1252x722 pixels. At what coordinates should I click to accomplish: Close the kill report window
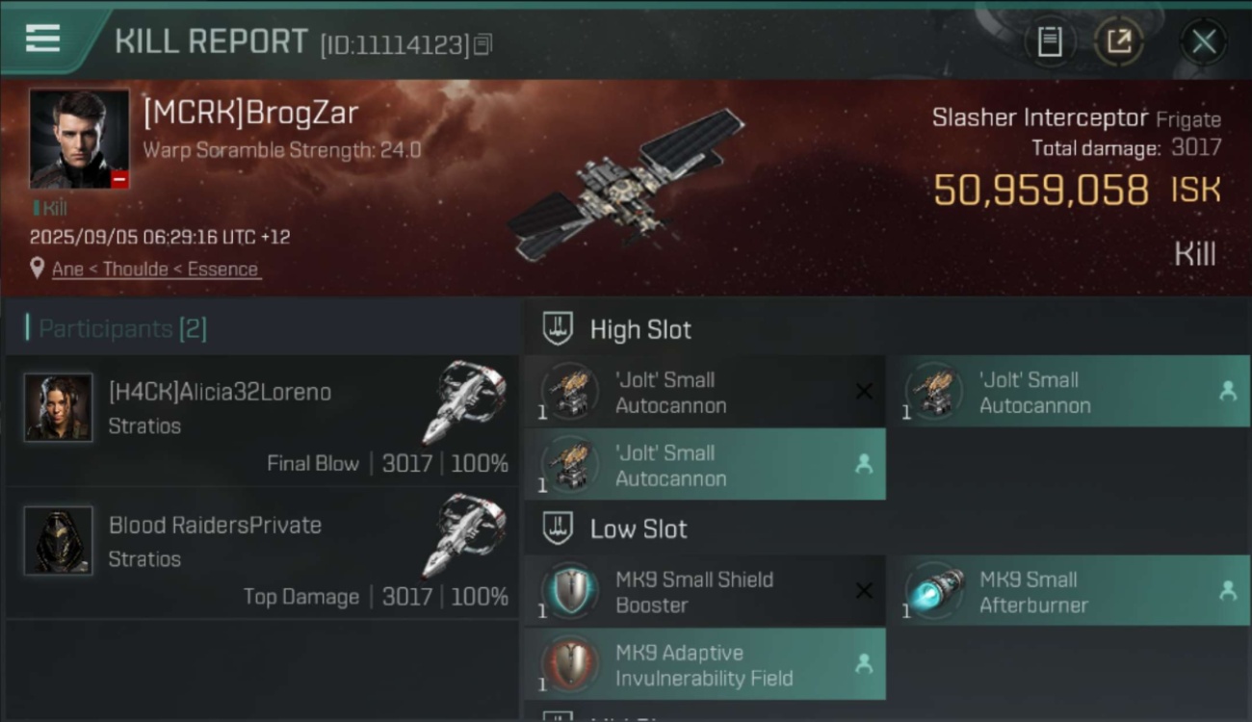click(x=1204, y=41)
